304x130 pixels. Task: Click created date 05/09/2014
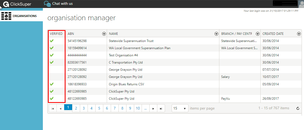(271, 84)
